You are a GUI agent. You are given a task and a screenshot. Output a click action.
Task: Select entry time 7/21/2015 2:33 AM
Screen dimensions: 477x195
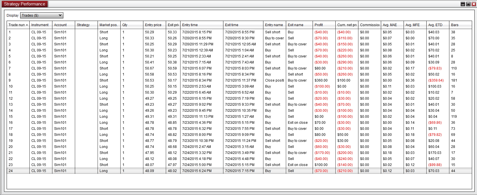click(x=197, y=56)
